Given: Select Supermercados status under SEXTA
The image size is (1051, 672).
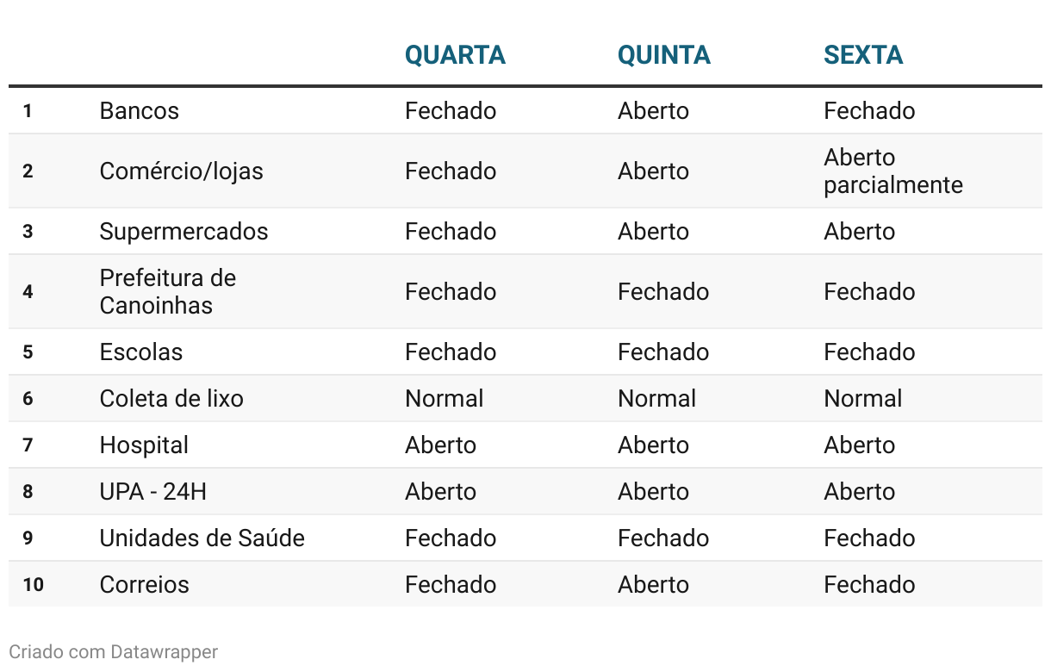Looking at the screenshot, I should tap(859, 232).
